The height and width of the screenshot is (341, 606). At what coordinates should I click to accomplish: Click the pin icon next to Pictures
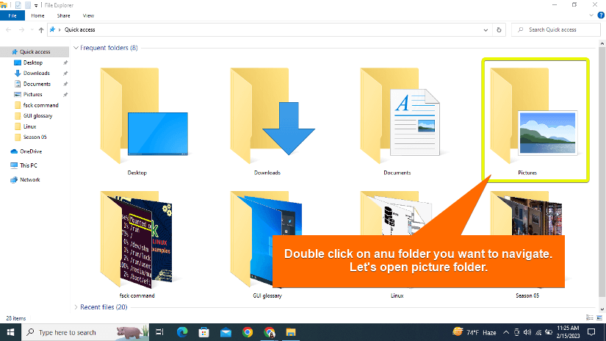pos(65,94)
